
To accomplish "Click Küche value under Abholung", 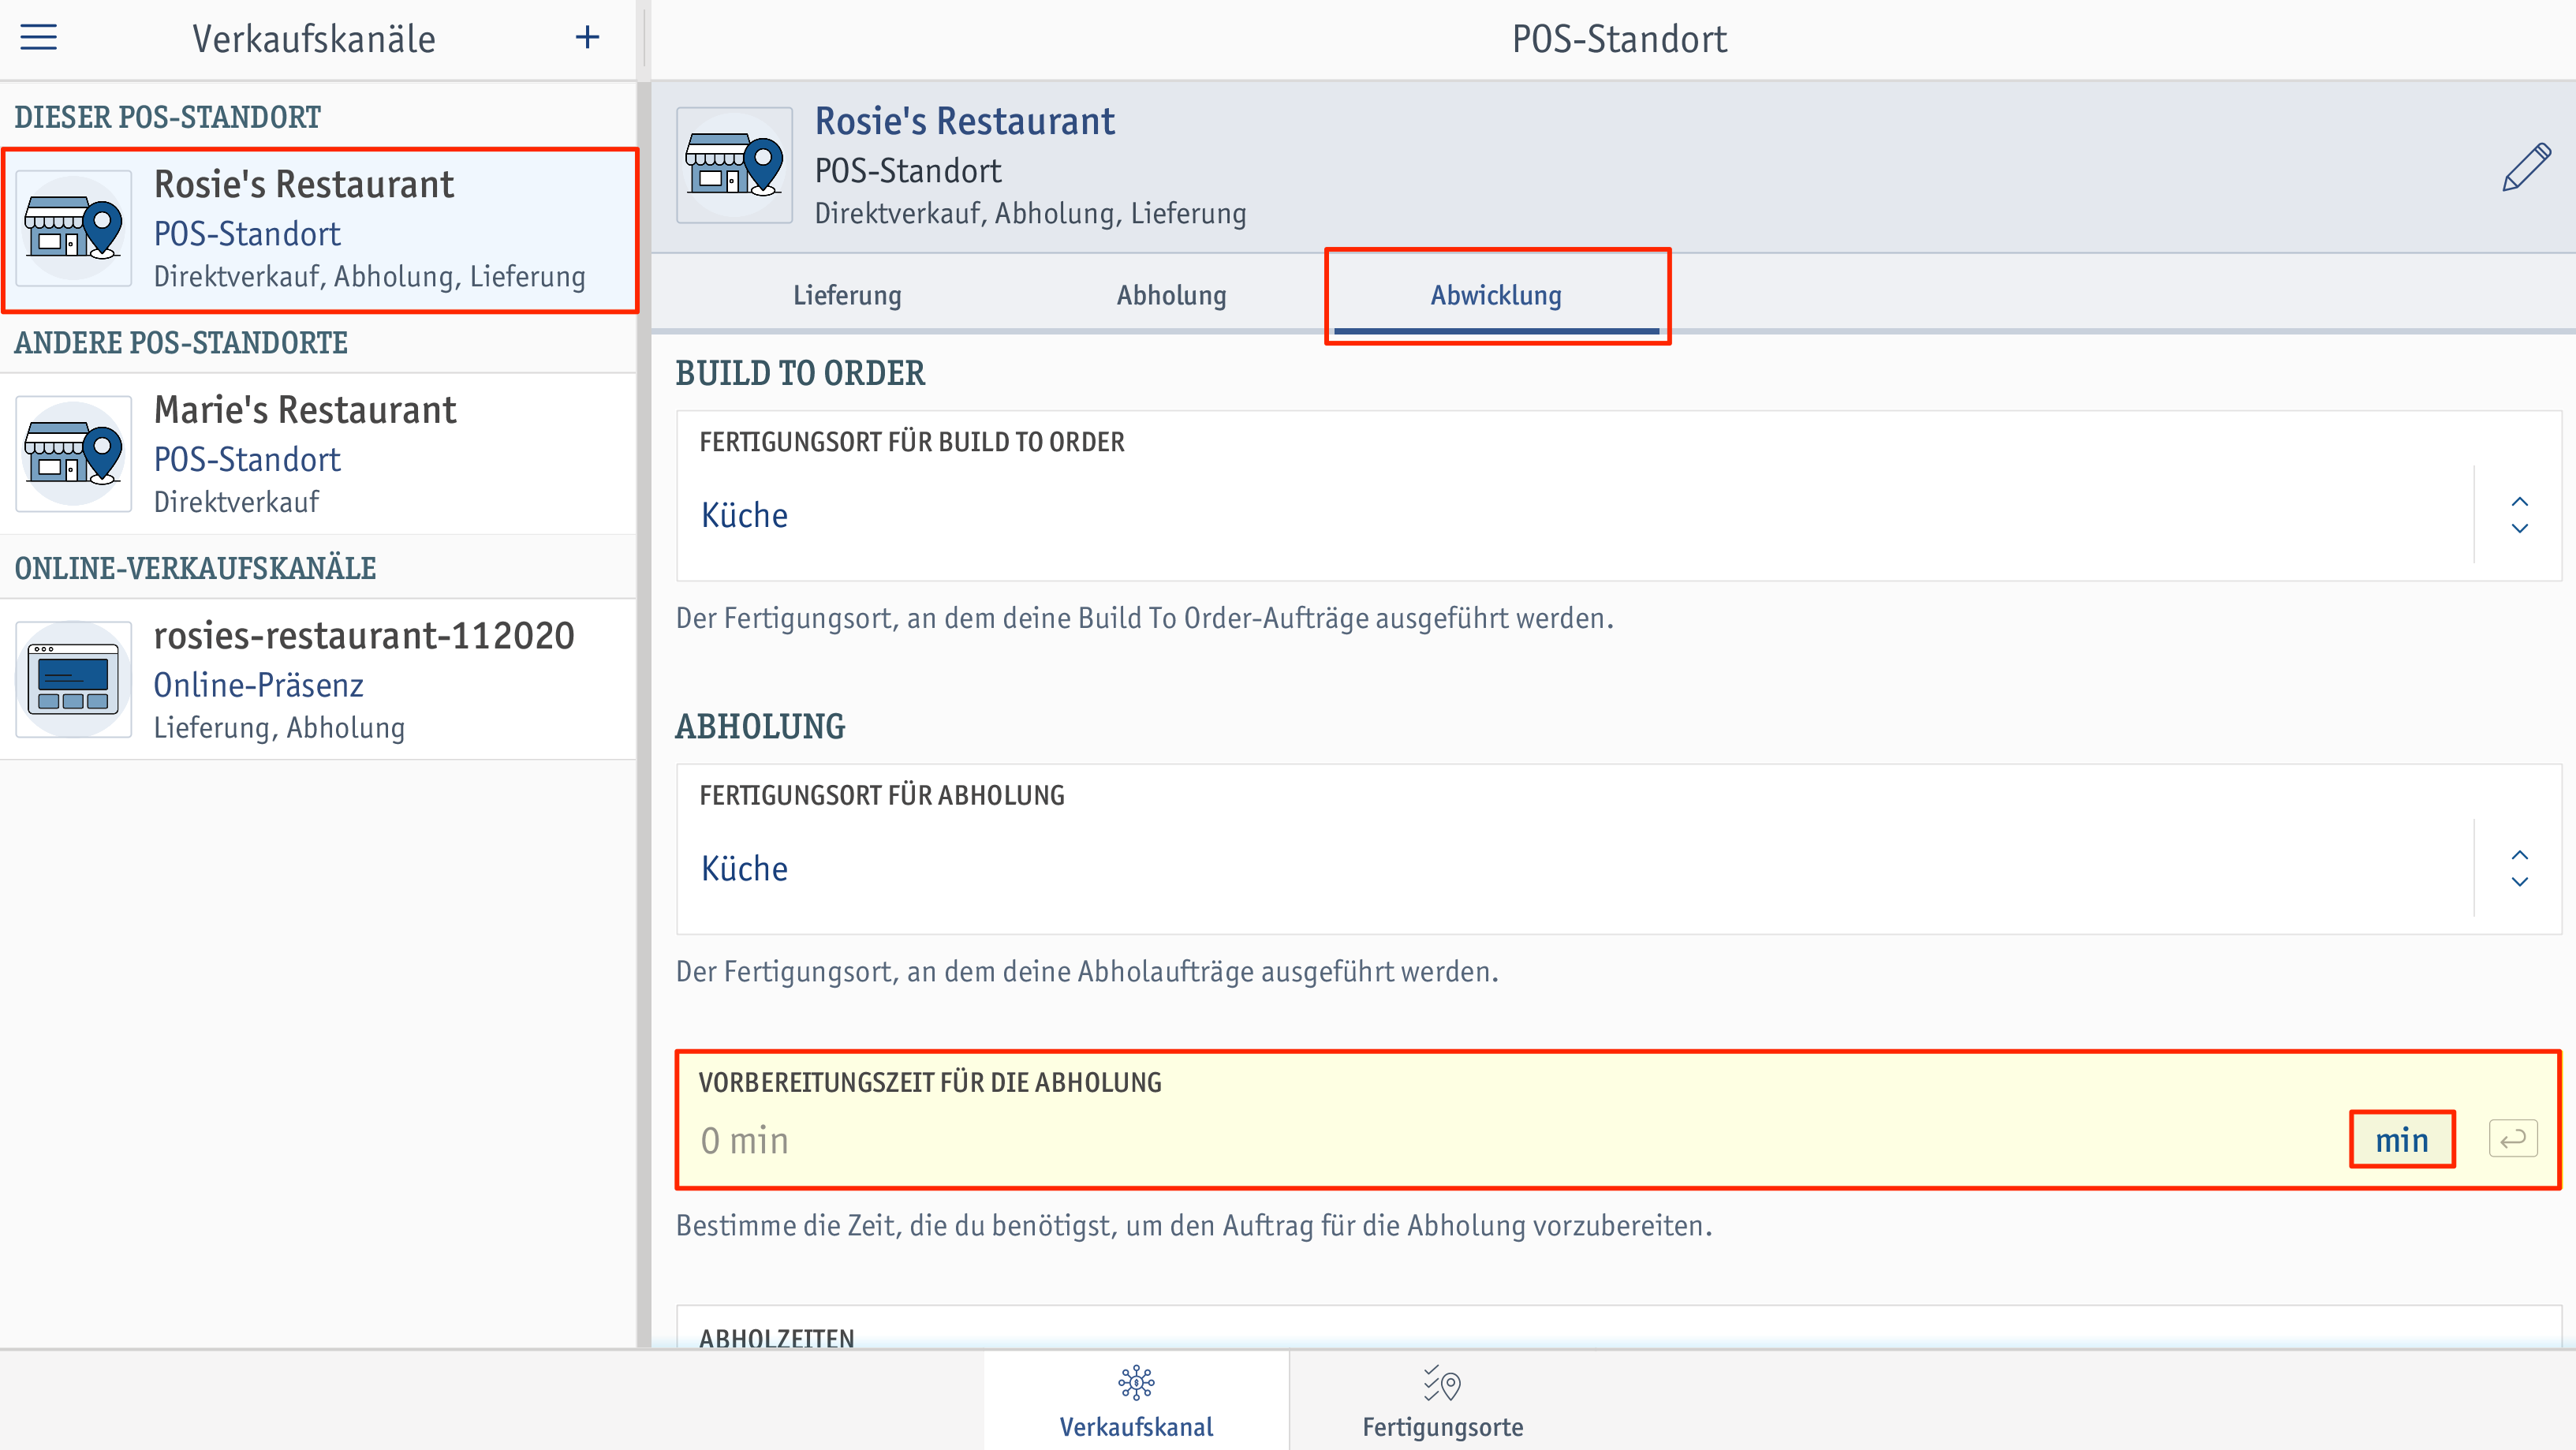I will pos(744,868).
